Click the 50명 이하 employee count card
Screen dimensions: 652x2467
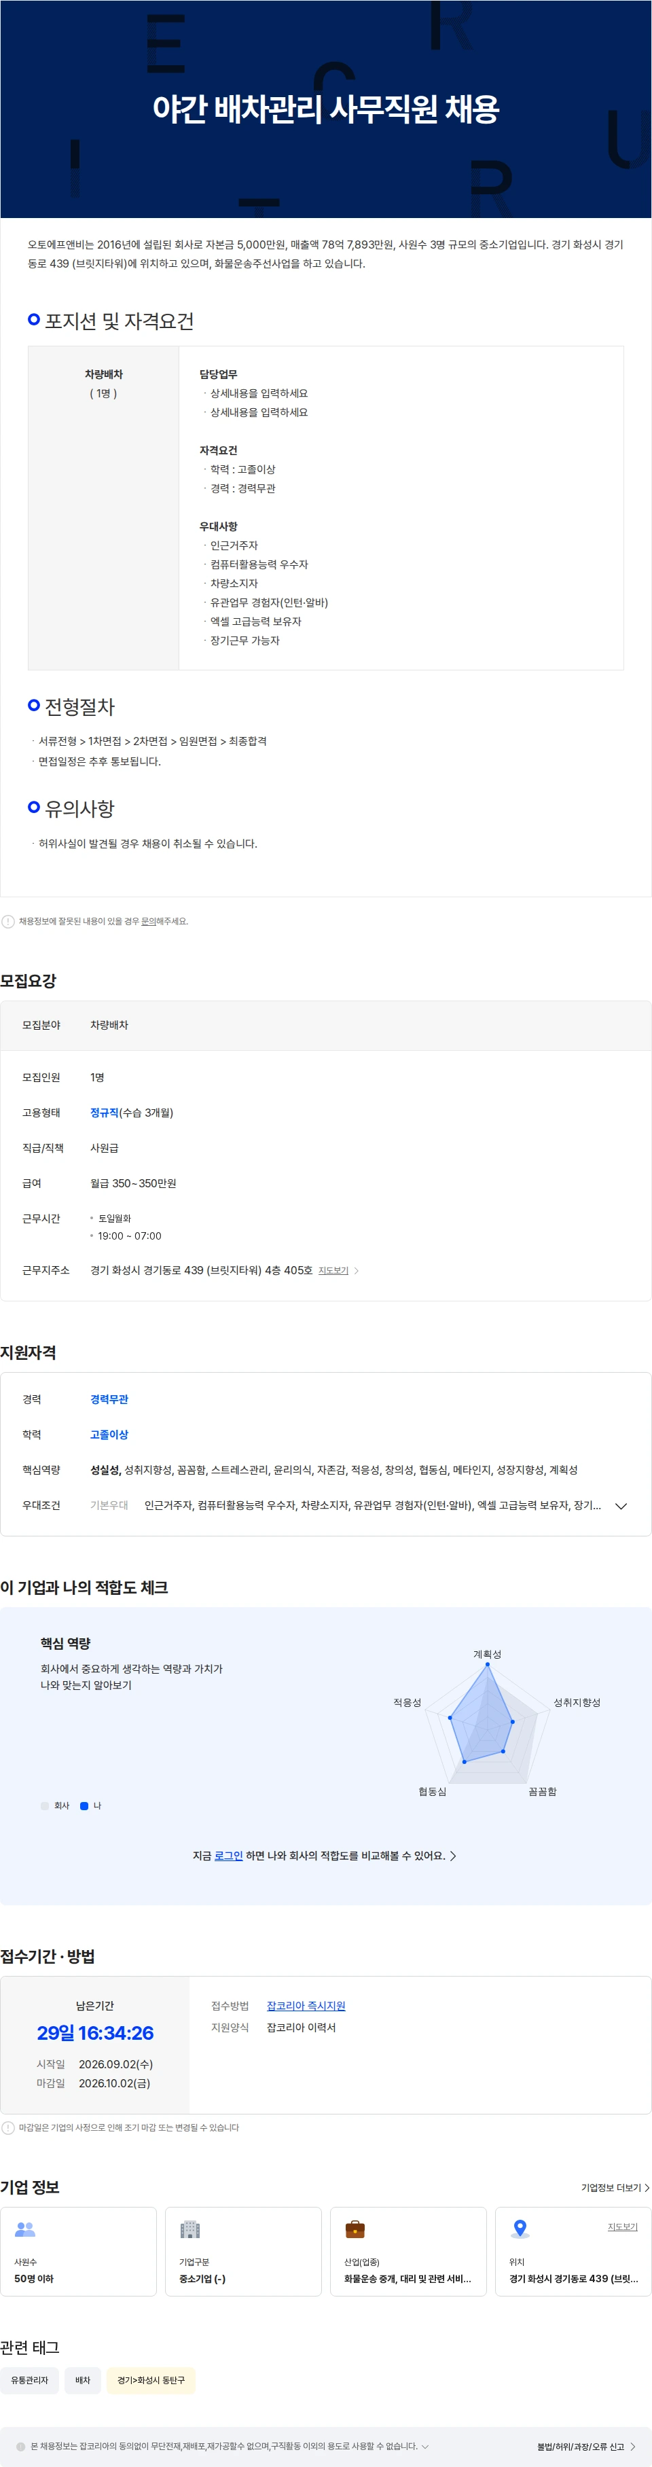(x=79, y=2252)
